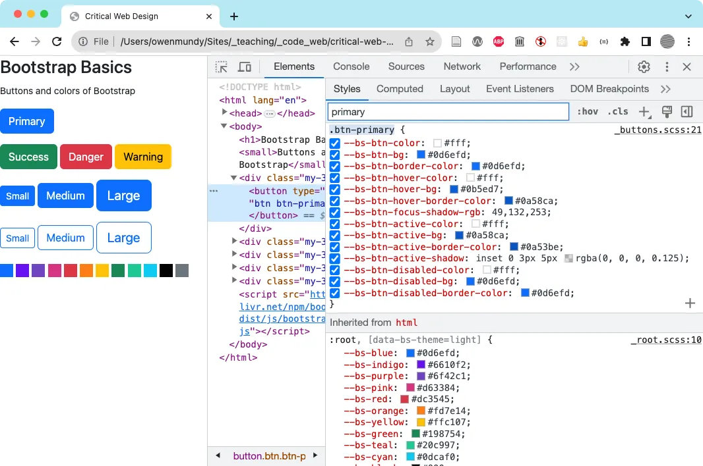Click the Primary bootstrap button

(27, 121)
